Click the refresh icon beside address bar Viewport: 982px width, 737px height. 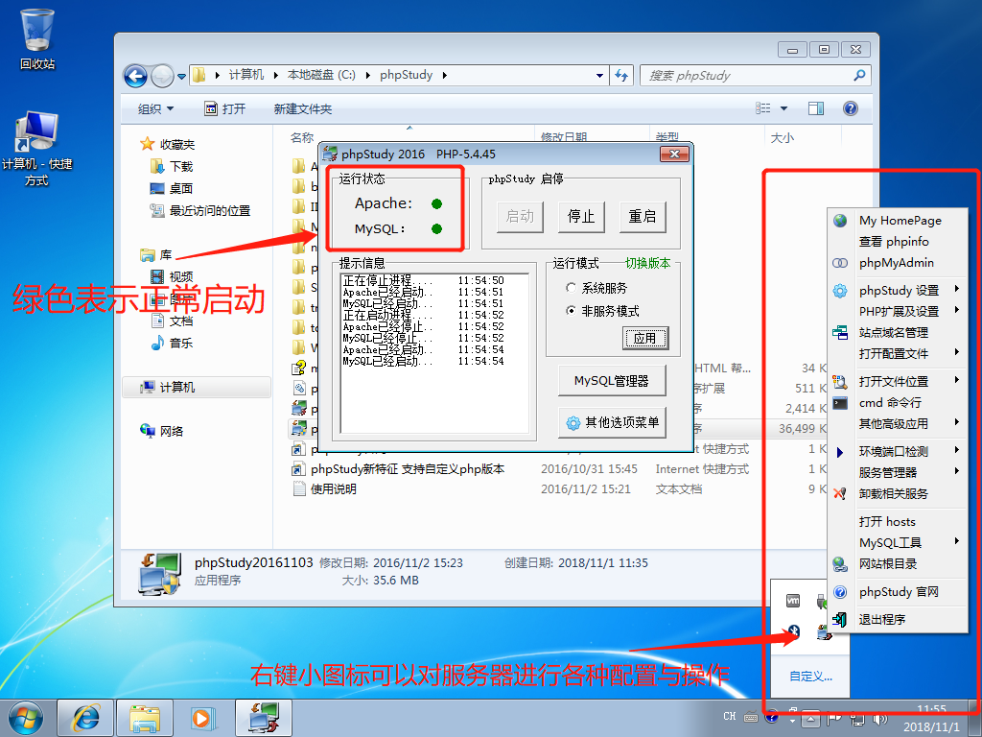coord(621,75)
